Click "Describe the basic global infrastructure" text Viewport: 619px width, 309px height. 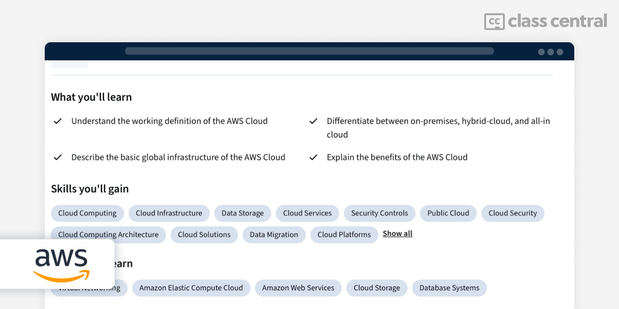click(178, 158)
